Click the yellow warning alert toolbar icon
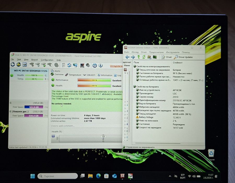Screen dimensions: 235x183 click(x=19, y=65)
